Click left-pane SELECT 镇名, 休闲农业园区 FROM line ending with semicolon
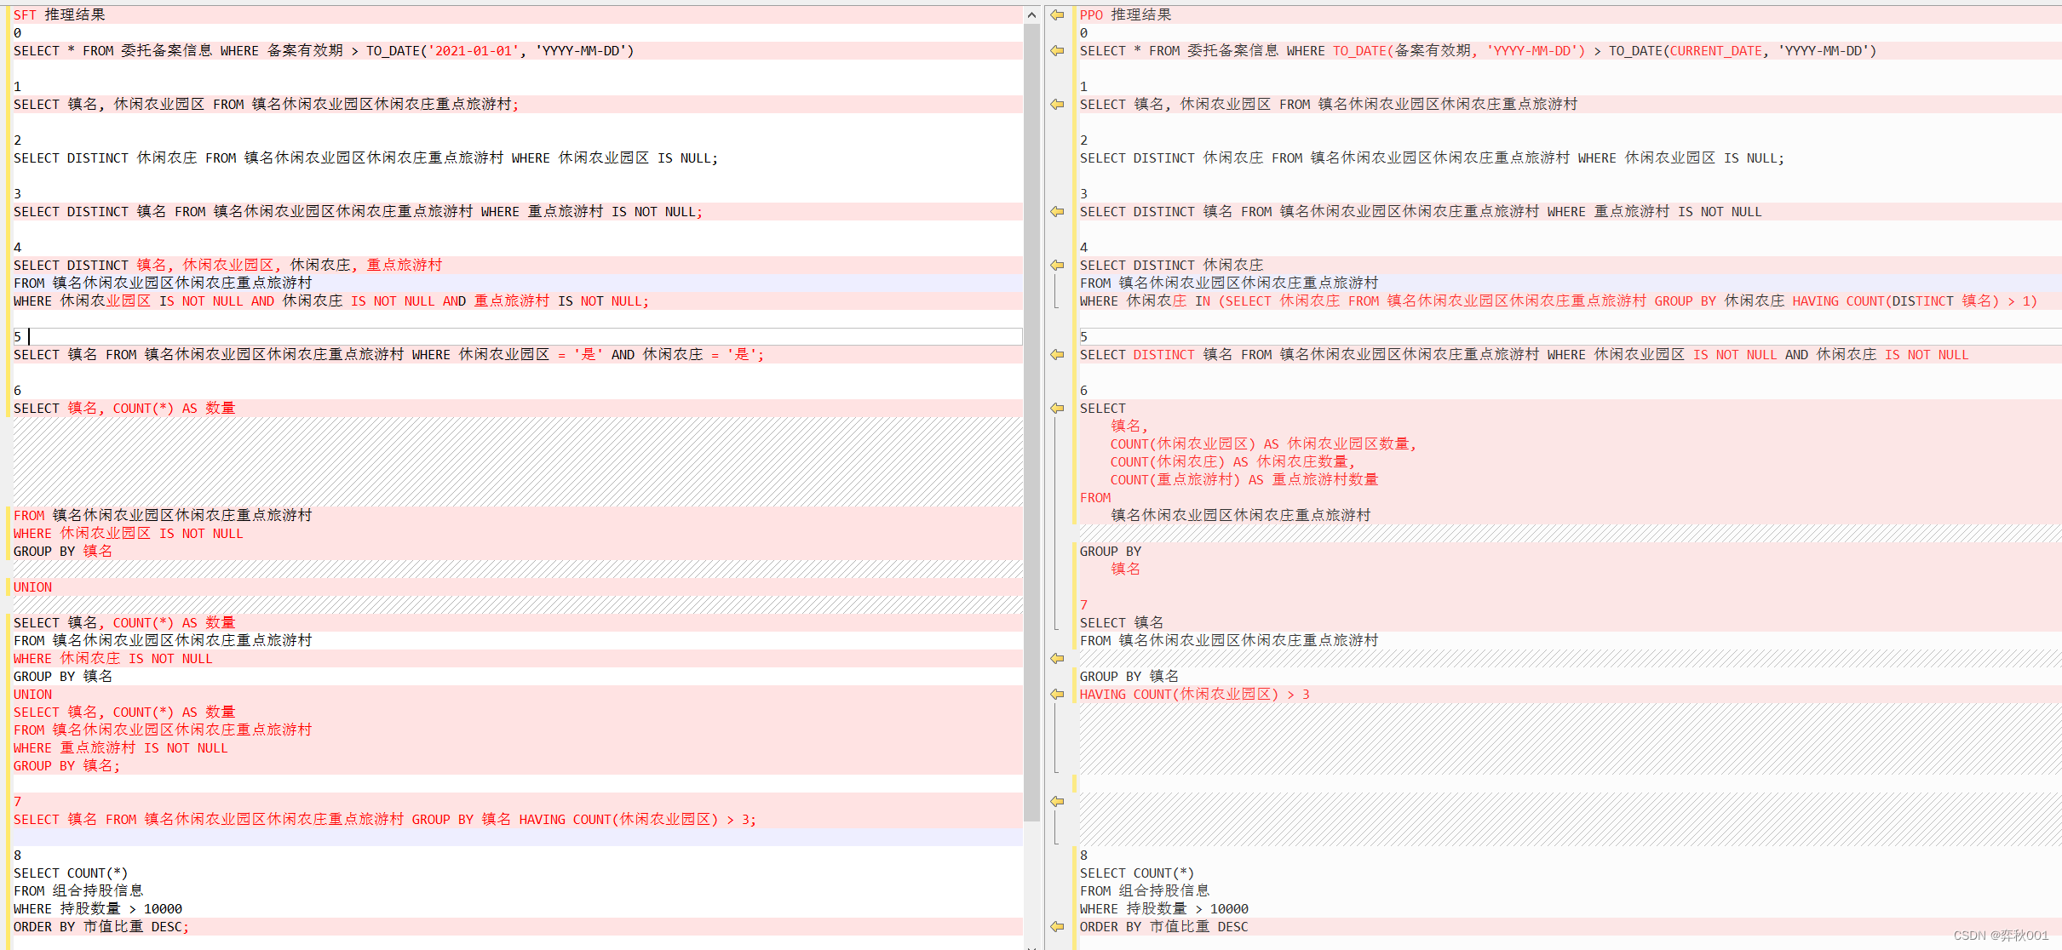2062x950 pixels. point(266,104)
